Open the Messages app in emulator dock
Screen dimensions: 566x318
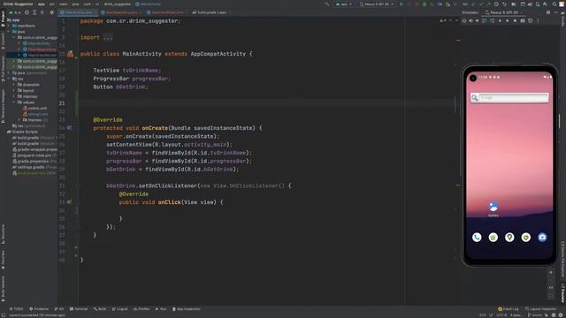(493, 237)
